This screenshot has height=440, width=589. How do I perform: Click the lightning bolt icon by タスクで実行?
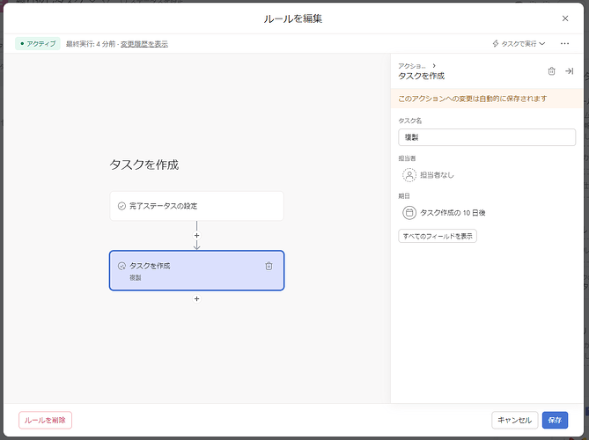click(496, 43)
